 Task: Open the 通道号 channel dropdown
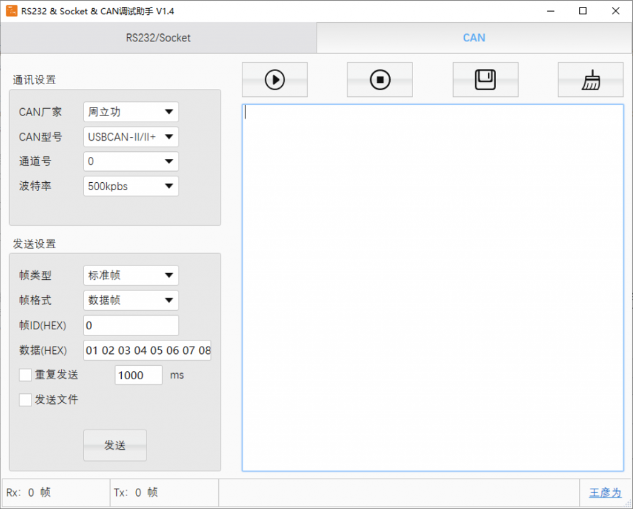click(131, 161)
